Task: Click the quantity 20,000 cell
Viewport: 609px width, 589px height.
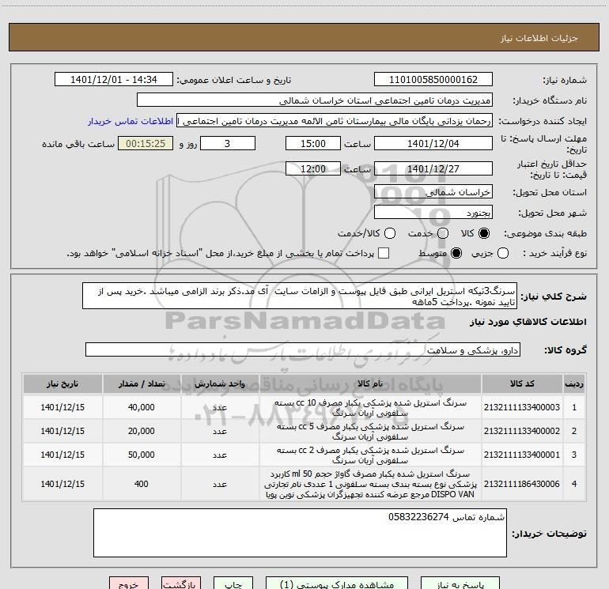Action: point(142,431)
